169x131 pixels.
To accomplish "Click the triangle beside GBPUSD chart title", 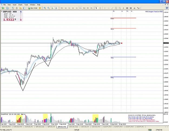I will click(x=2, y=11).
